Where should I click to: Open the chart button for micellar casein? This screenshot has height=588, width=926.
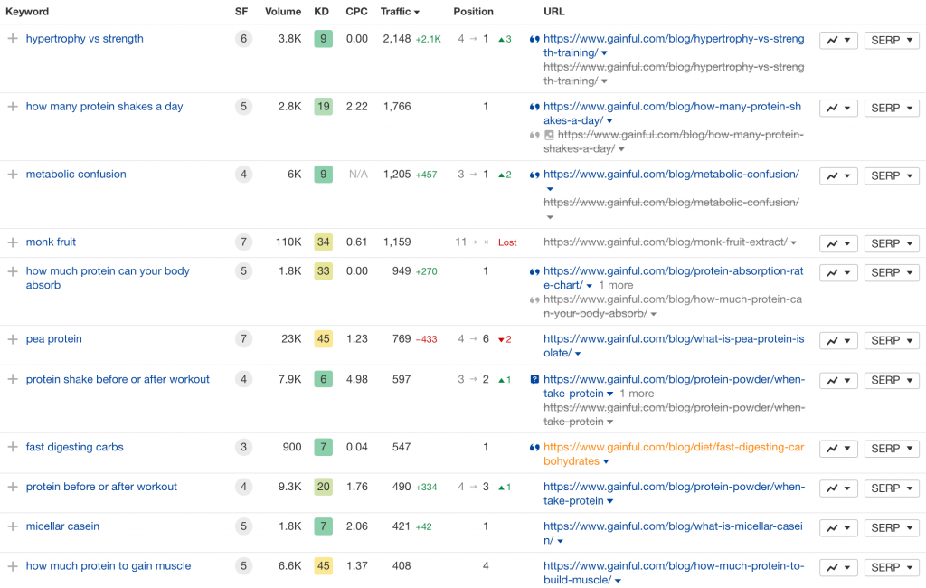coord(838,527)
